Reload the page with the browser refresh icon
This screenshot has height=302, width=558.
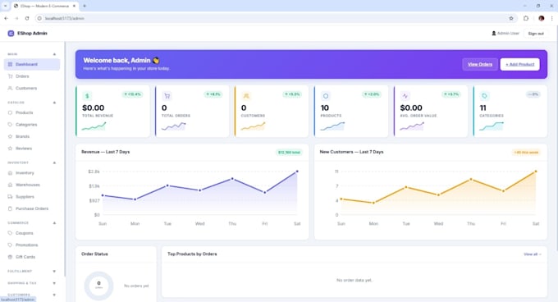pyautogui.click(x=27, y=18)
